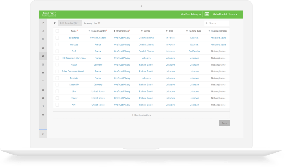285x167 pixels.
Task: Click In-House type in the SAP row
Action: tap(170, 51)
